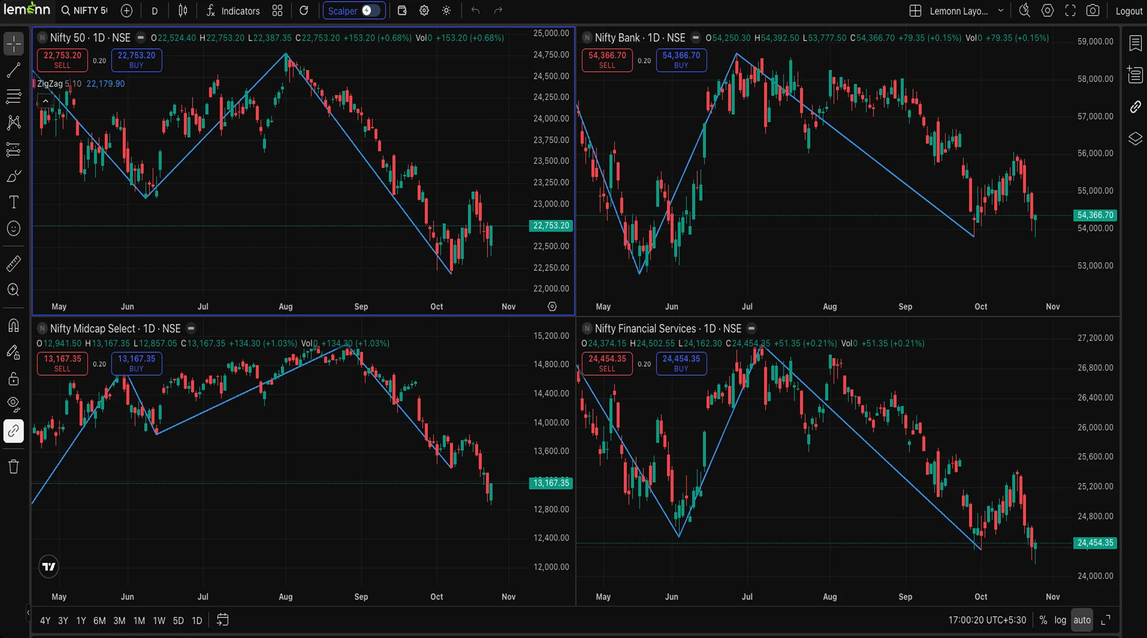Screen dimensions: 1147x638
Task: Open the go to date calendar
Action: tap(223, 620)
